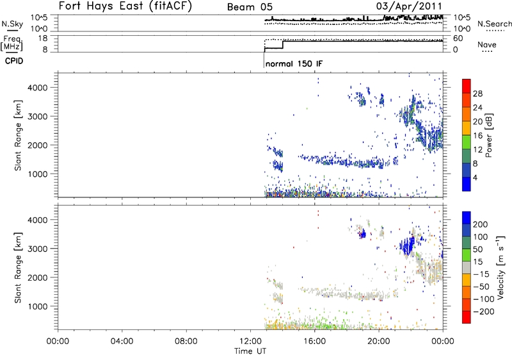The height and width of the screenshot is (355, 512).
Task: Click the 'N.Sky' legend label
Action: point(12,24)
